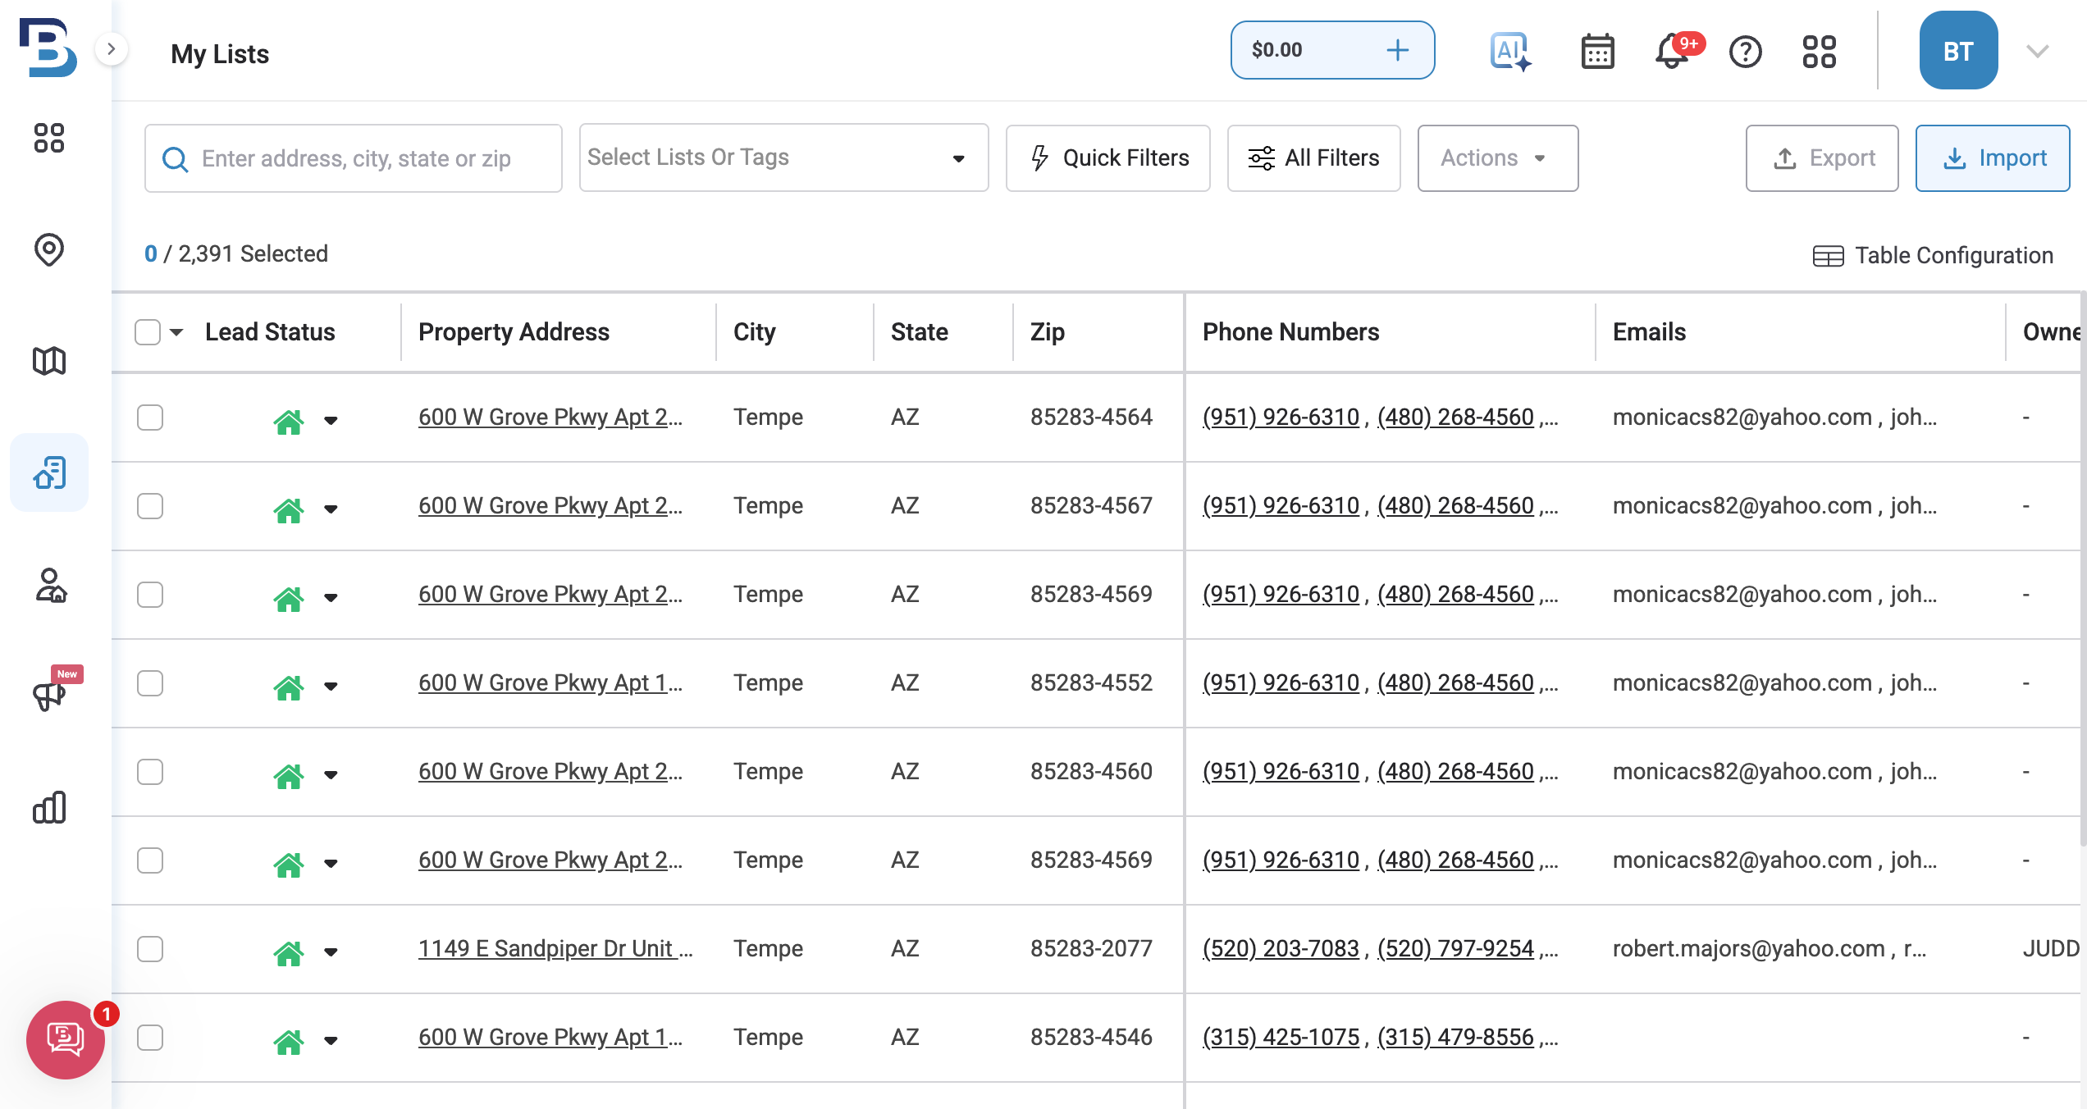Check the row with zip 85283-4560
This screenshot has height=1109, width=2087.
point(150,772)
